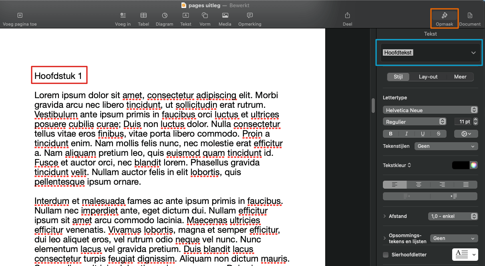Click the Tekst panel header
The width and height of the screenshot is (485, 266).
click(431, 34)
